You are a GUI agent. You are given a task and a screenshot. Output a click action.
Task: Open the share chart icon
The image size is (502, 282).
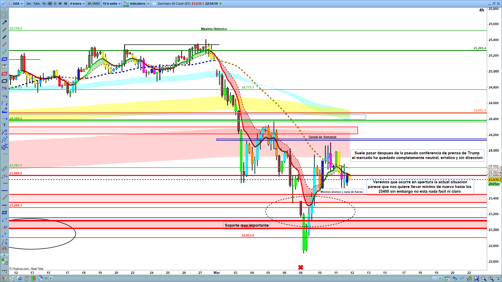tap(12, 278)
